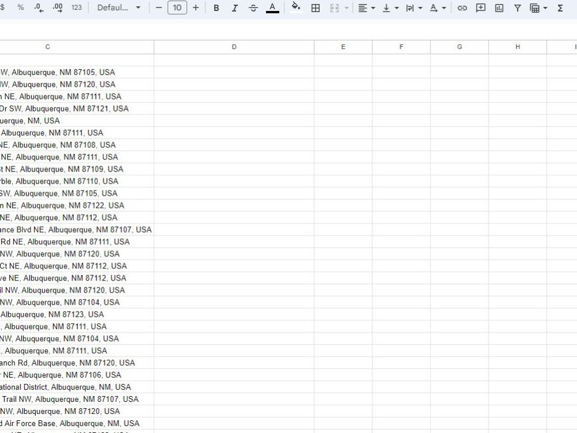Toggle strikethrough formatting

(253, 8)
